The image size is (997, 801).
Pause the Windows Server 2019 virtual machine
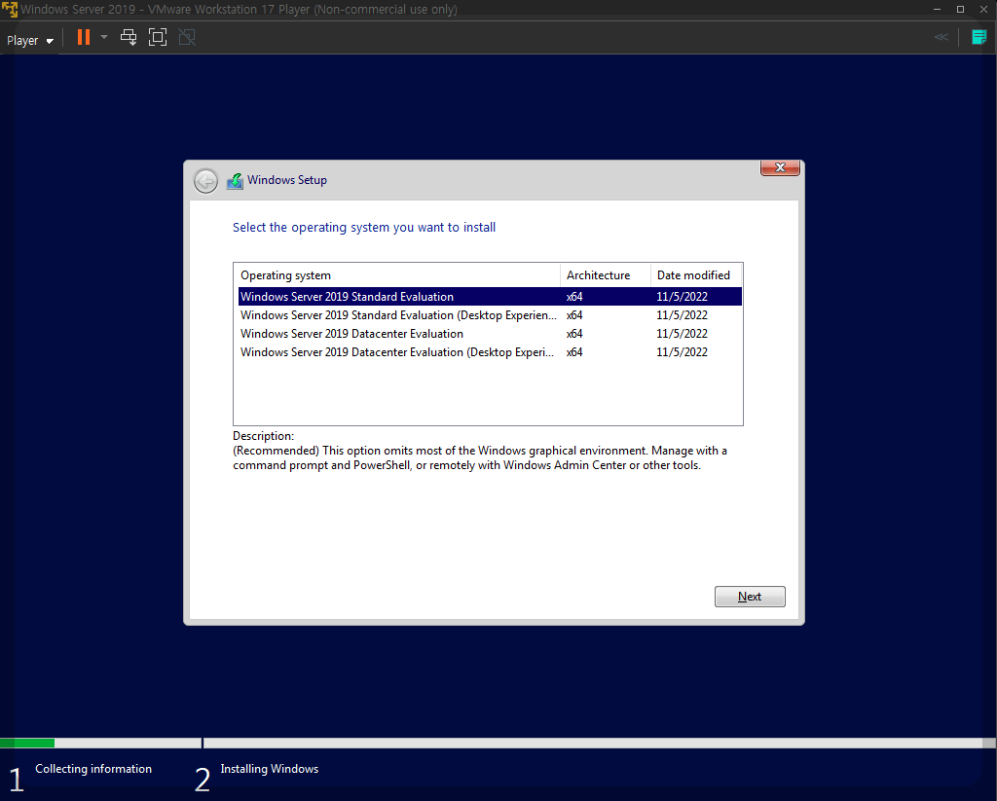tap(82, 36)
